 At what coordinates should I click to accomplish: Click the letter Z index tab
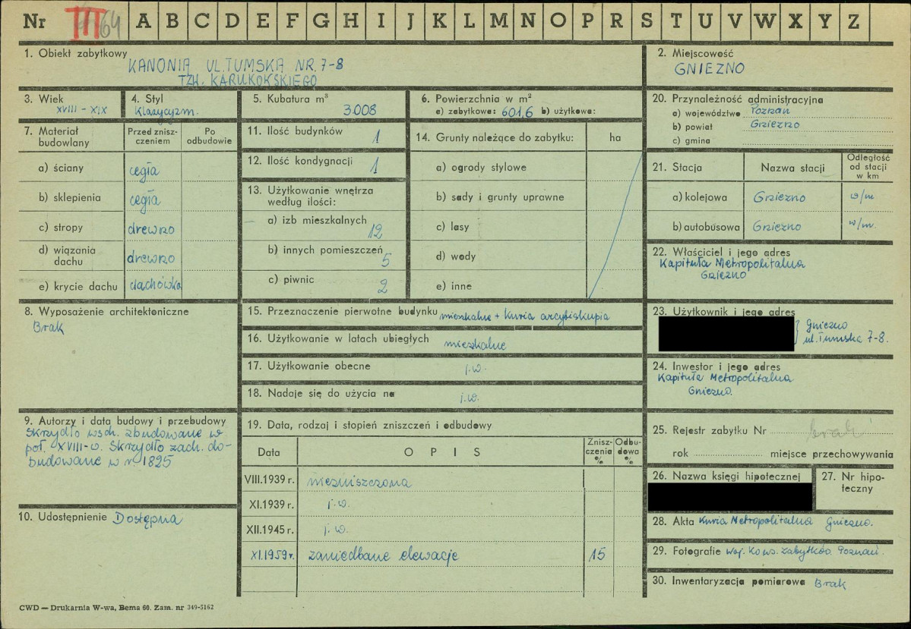[x=853, y=21]
